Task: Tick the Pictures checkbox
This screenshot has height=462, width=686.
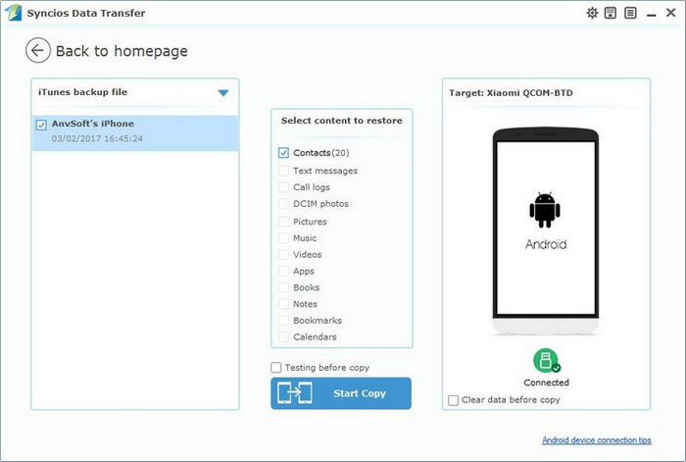Action: pos(283,222)
